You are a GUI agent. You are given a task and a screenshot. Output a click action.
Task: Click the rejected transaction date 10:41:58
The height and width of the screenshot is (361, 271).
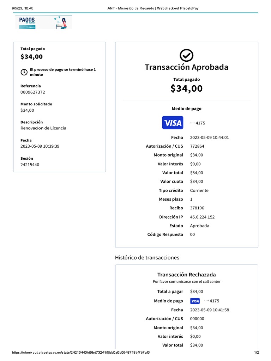[210, 310]
